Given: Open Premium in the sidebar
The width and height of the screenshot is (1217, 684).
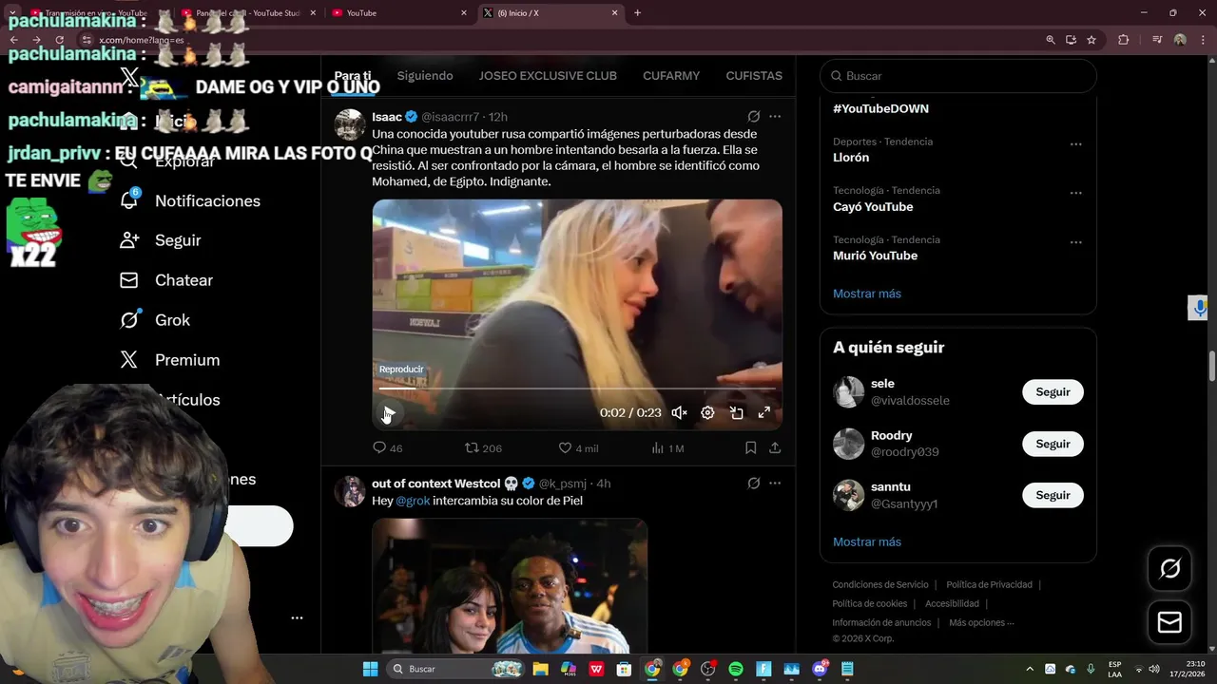Looking at the screenshot, I should 170,360.
